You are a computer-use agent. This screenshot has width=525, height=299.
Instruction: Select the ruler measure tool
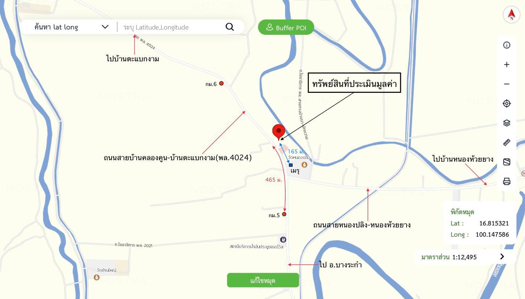tap(507, 142)
